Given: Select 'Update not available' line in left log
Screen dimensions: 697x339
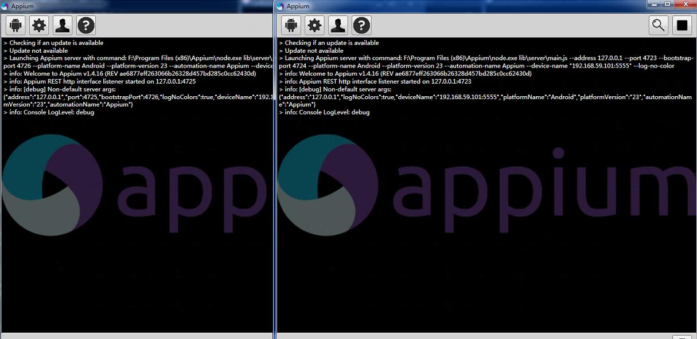Looking at the screenshot, I should click(36, 50).
